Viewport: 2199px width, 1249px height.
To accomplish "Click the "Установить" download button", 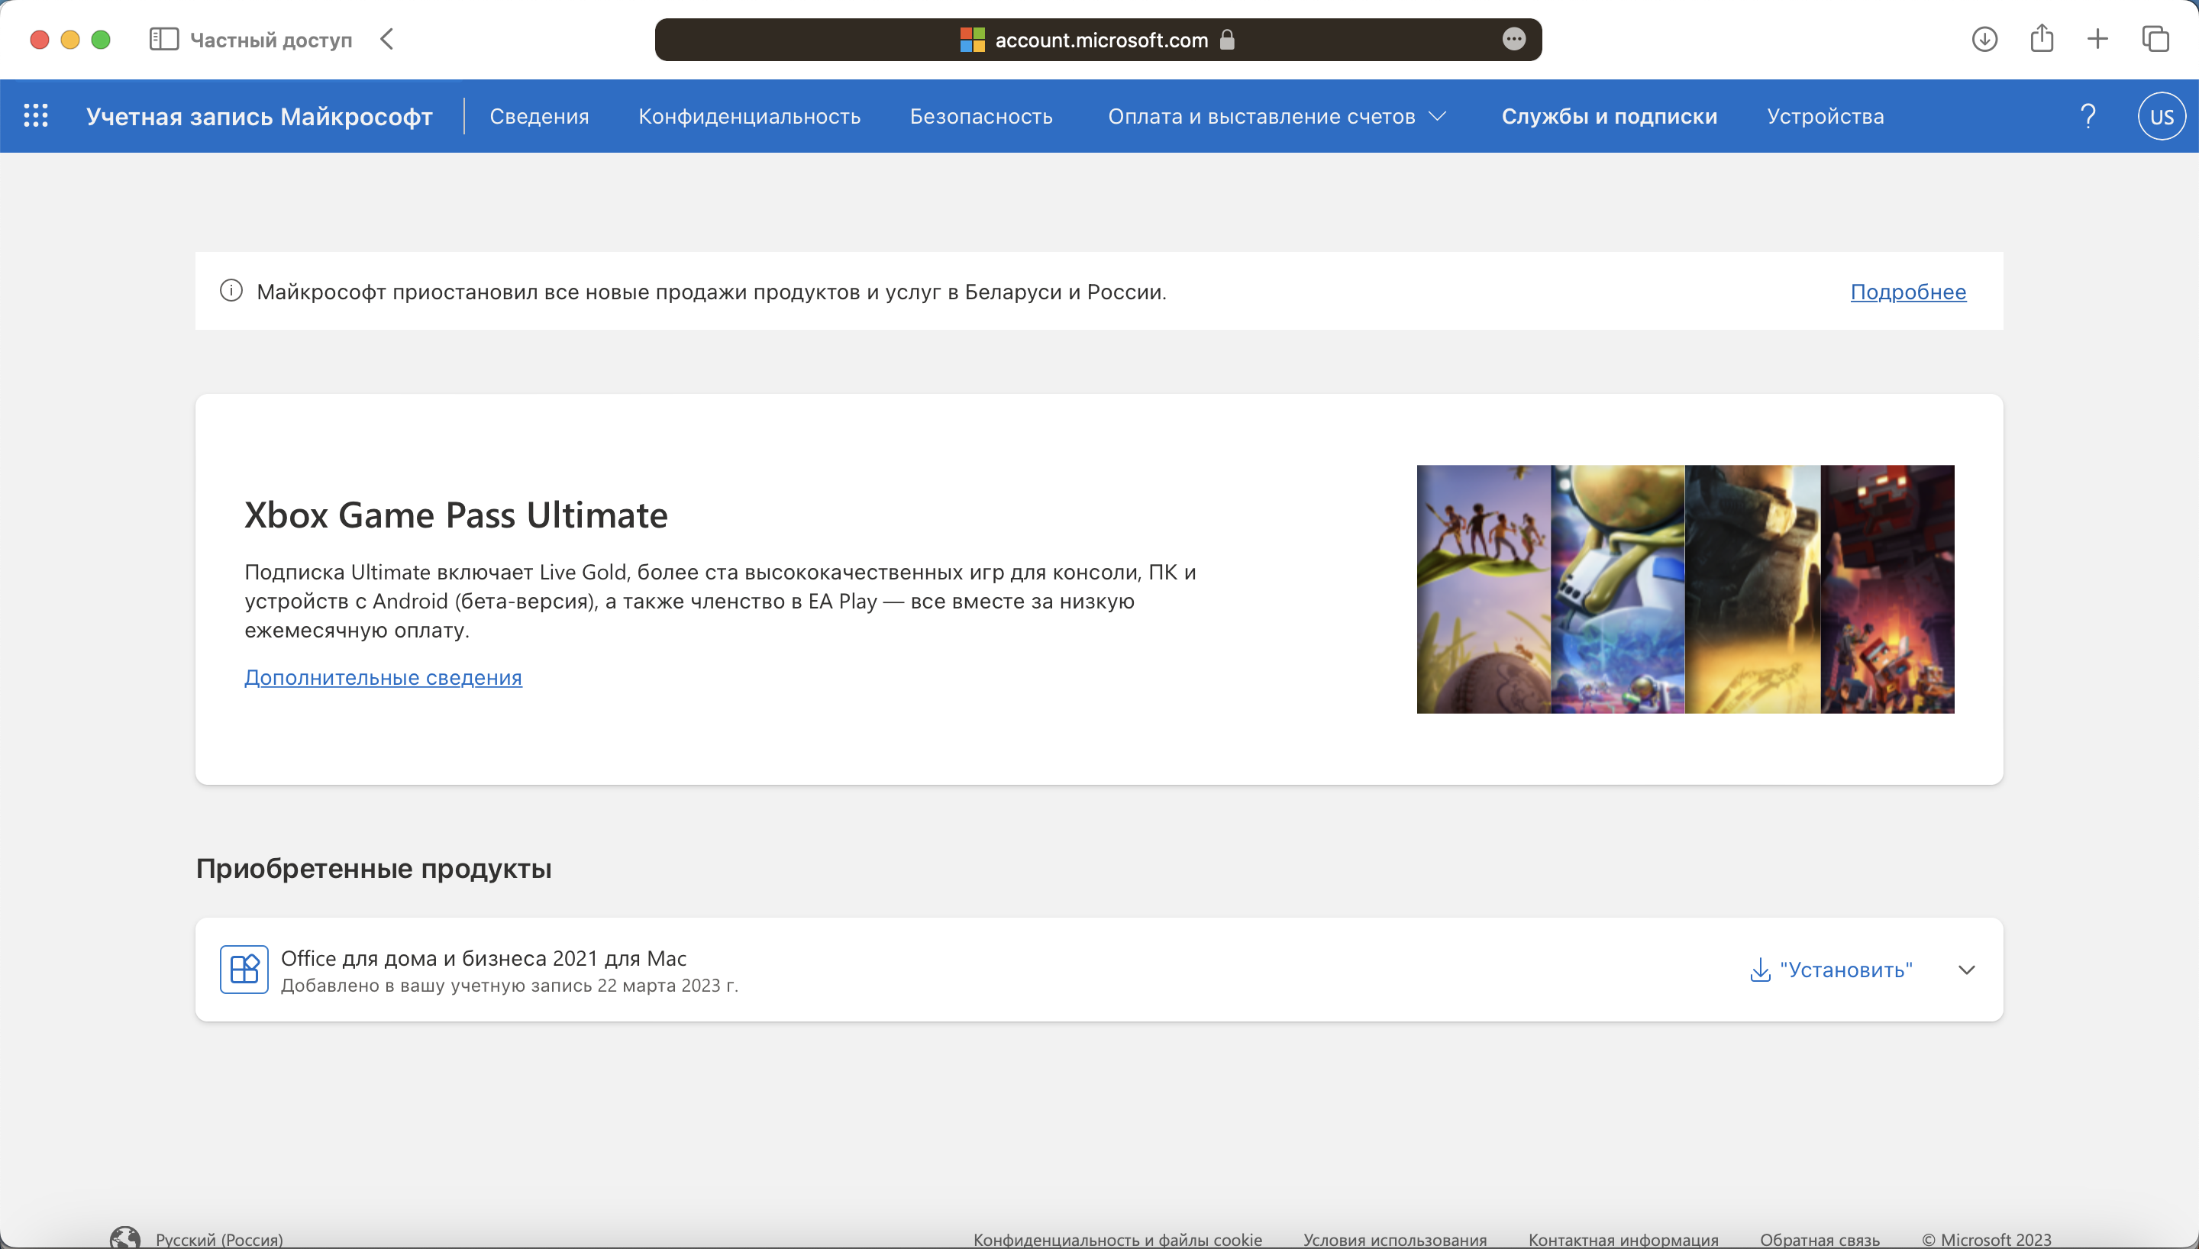I will (x=1831, y=970).
